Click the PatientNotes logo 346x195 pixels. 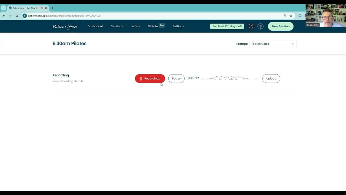[65, 26]
